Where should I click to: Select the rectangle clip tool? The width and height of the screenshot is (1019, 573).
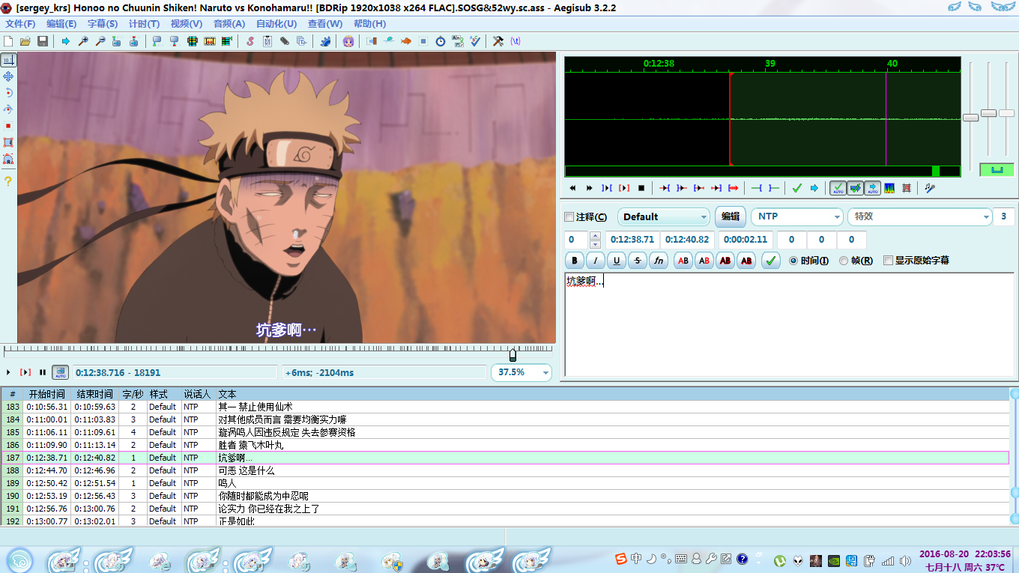tap(8, 142)
